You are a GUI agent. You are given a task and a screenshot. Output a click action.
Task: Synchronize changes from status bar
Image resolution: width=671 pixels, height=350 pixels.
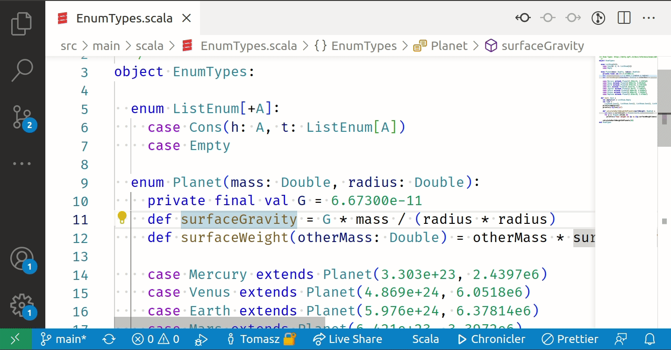109,339
